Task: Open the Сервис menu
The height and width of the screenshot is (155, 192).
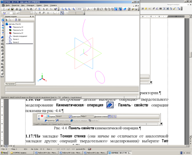Action: point(39,5)
